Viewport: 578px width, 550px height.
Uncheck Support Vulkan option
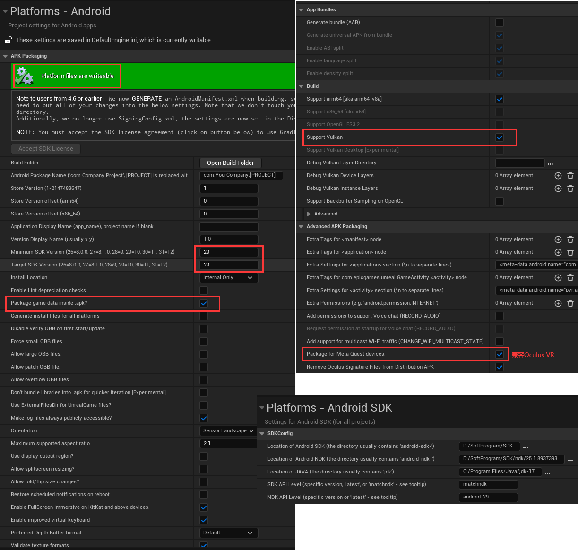click(x=500, y=137)
